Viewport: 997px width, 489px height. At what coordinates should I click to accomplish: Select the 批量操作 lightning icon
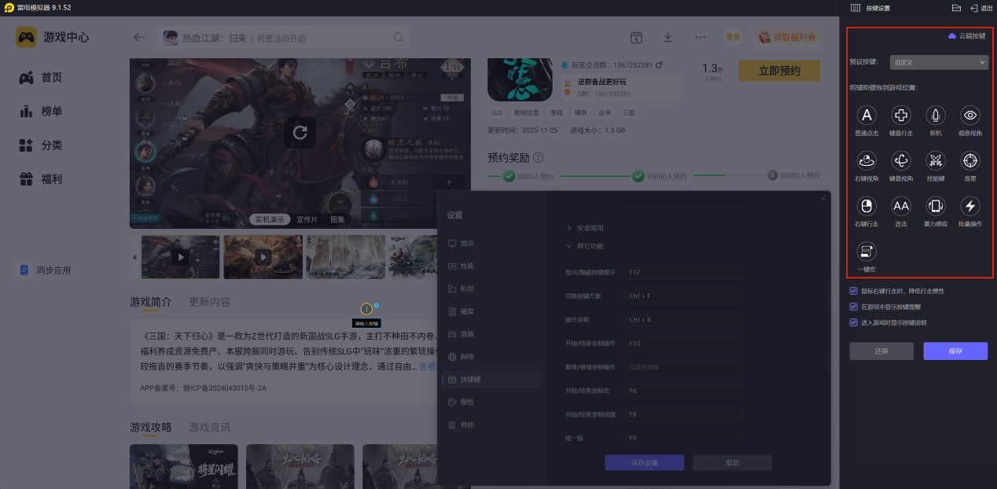click(x=970, y=207)
